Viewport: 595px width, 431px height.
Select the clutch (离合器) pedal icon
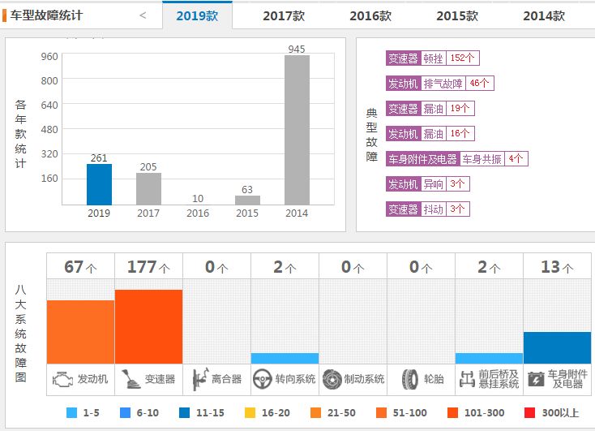(199, 378)
